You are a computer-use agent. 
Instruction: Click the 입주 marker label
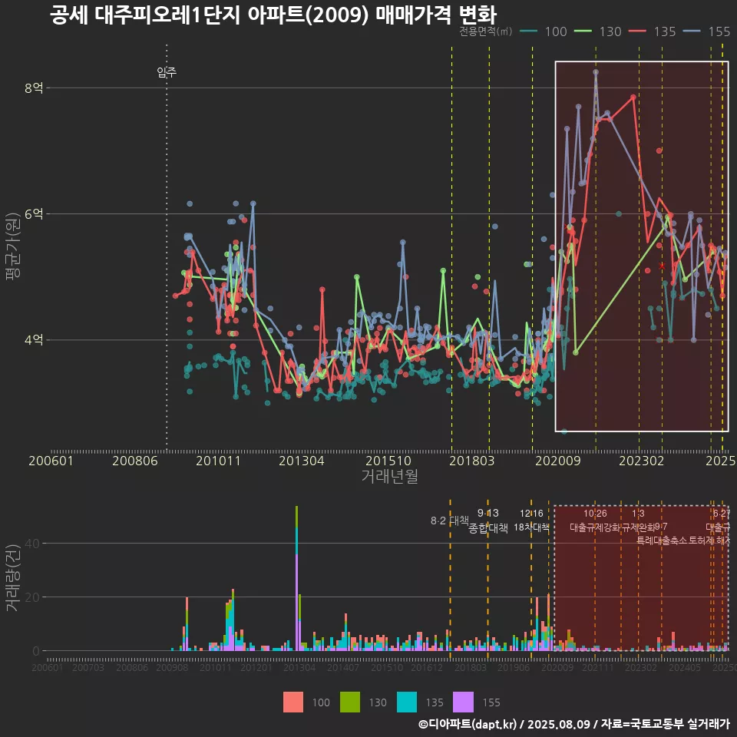(x=167, y=72)
